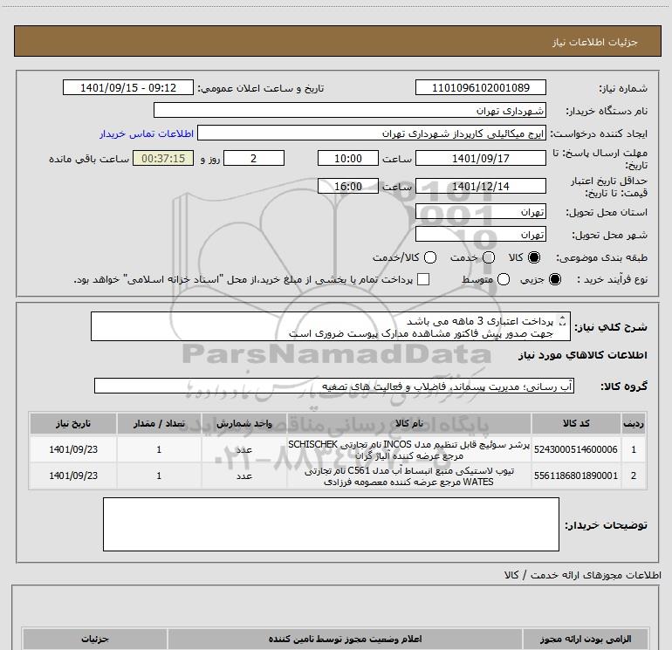Click the delivery city field تهران
The image size is (672, 650).
coord(480,234)
